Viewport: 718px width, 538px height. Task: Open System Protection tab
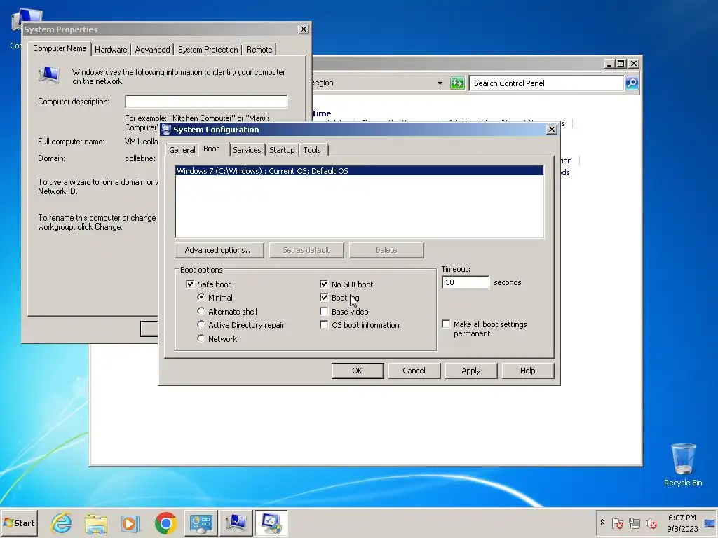208,50
